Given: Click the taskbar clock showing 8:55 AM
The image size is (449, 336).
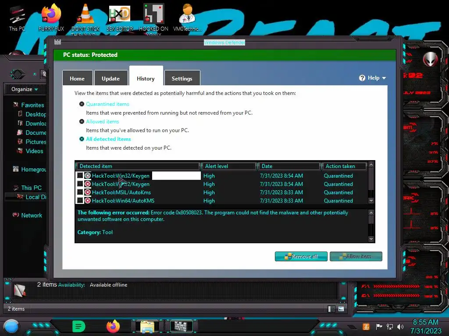Looking at the screenshot, I should point(426,326).
